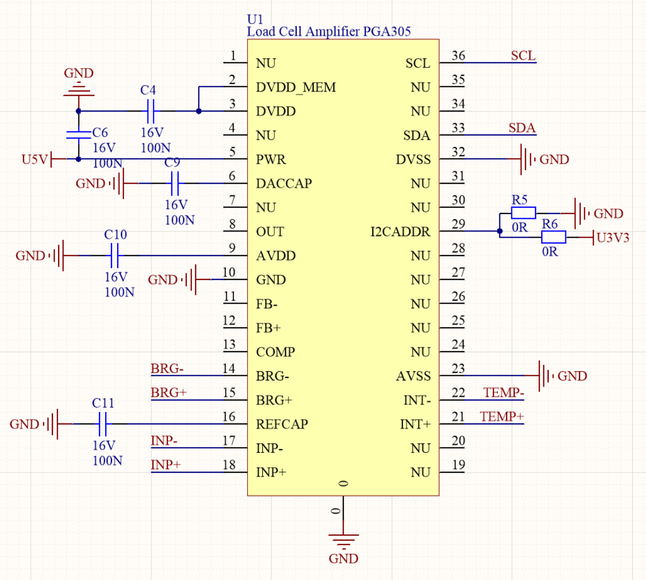Click the OUT pin name
This screenshot has width=646, height=580.
tap(270, 231)
